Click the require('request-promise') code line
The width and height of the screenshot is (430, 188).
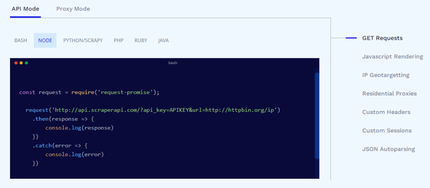89,93
